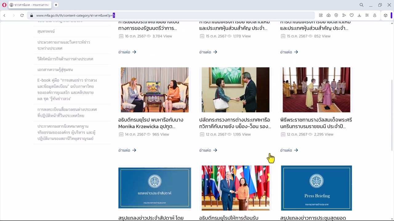
Task: Open ประกาศกรมสารนิเทศมาตรฐานจริยธรรม sidebar link
Action: tap(66, 132)
